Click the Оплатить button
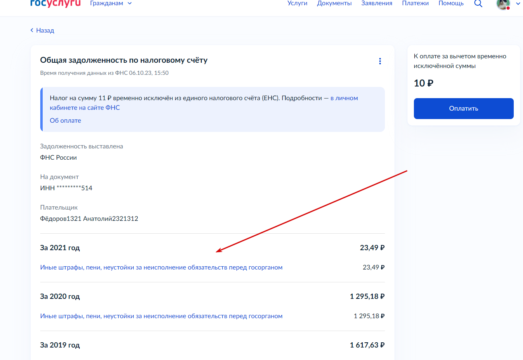This screenshot has height=360, width=523. pyautogui.click(x=464, y=109)
